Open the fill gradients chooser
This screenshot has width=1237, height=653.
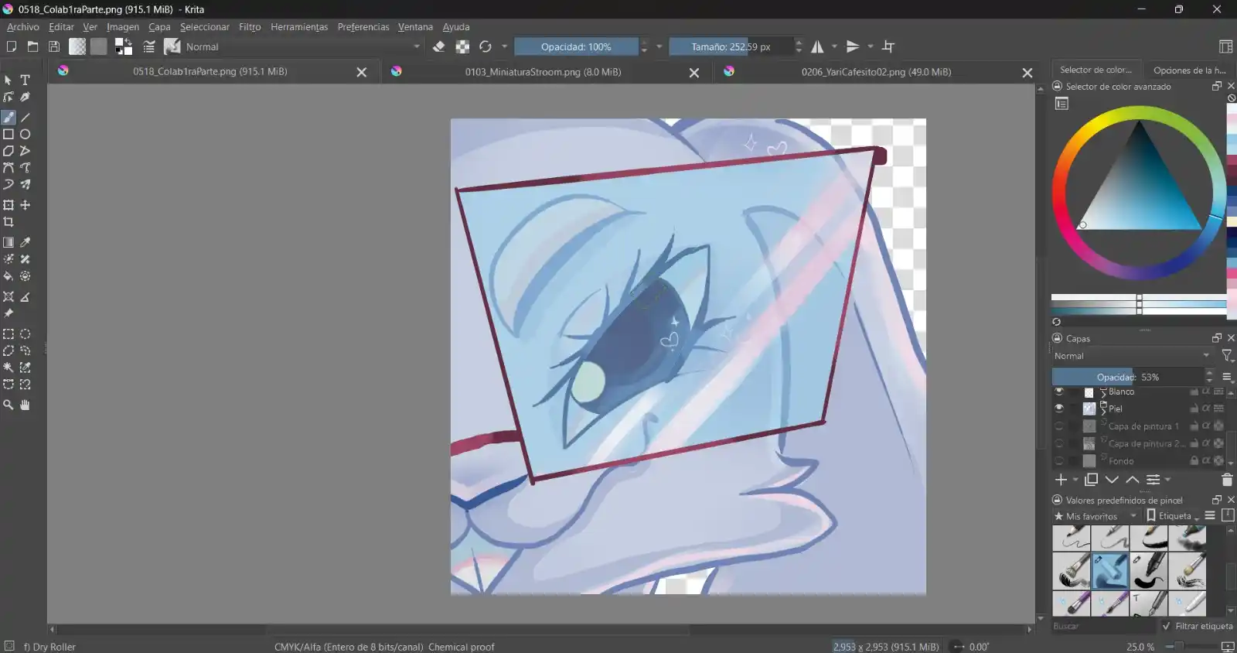[77, 46]
